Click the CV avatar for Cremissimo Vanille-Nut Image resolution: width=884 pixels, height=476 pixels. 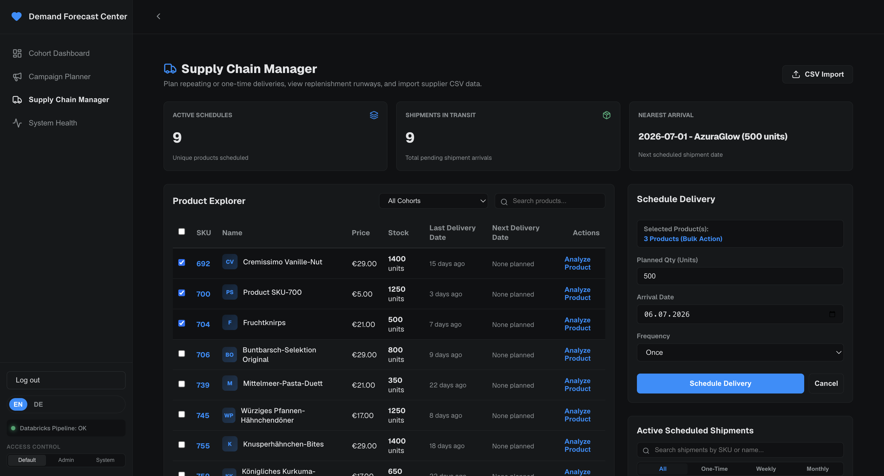pyautogui.click(x=230, y=262)
